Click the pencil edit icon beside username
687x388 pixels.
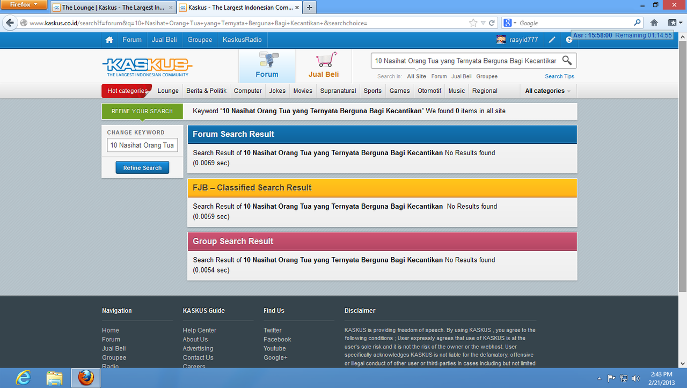[x=552, y=40]
